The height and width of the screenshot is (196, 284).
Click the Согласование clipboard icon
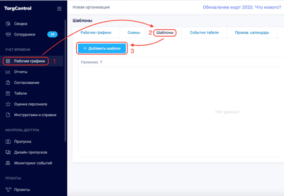[8, 82]
